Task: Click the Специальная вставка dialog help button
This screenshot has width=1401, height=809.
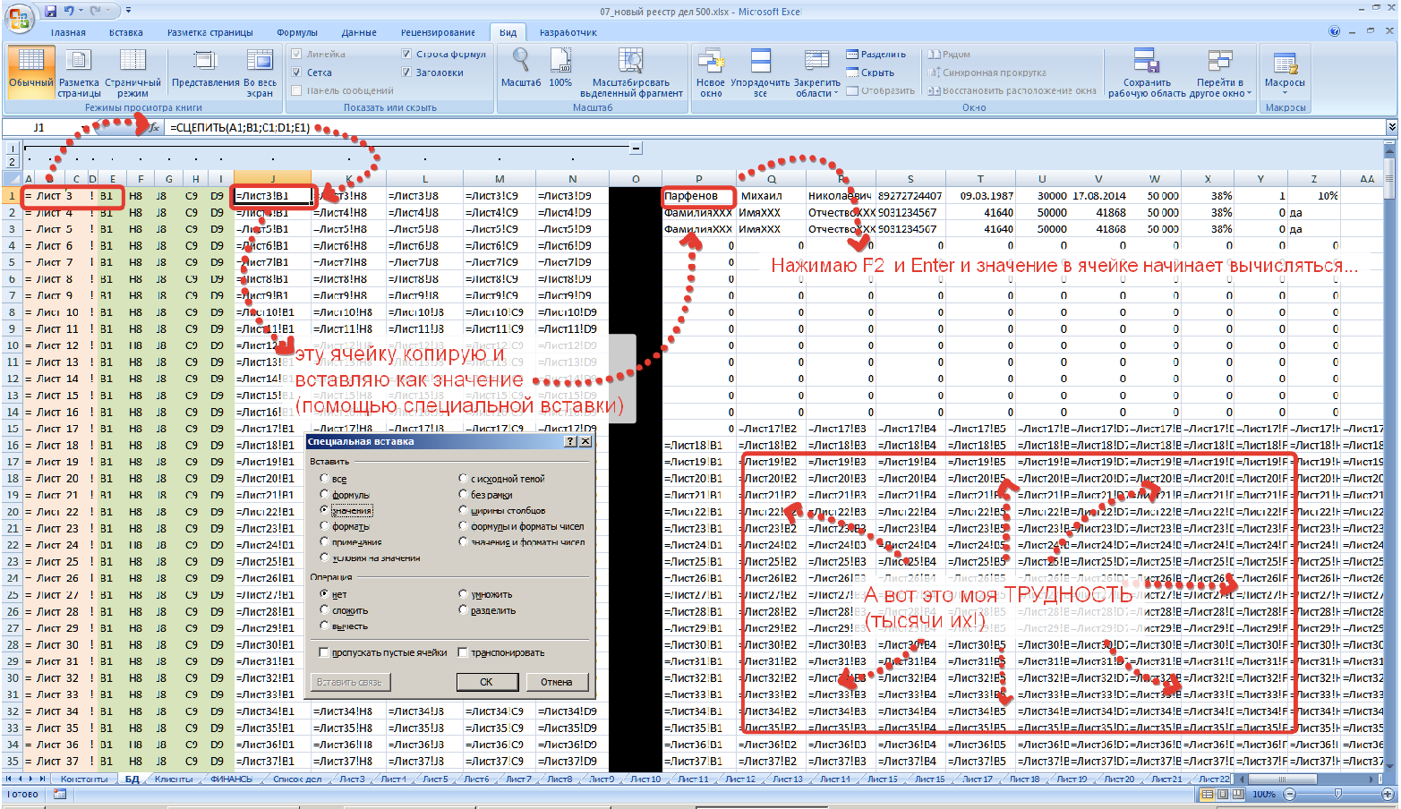Action: point(570,441)
